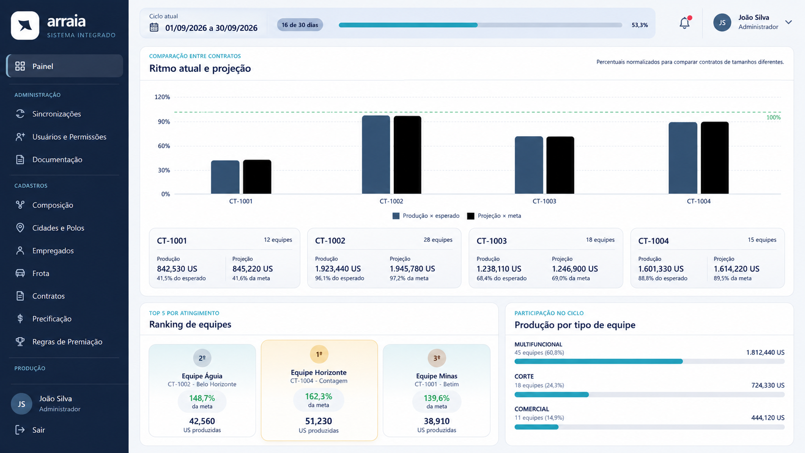Open the Painel menu item
The height and width of the screenshot is (453, 805).
[65, 66]
